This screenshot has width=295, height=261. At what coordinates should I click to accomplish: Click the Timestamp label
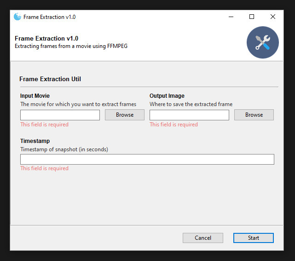[35, 141]
